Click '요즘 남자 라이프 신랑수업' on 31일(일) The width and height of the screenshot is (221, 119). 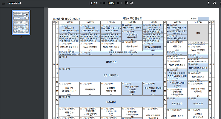198,89
